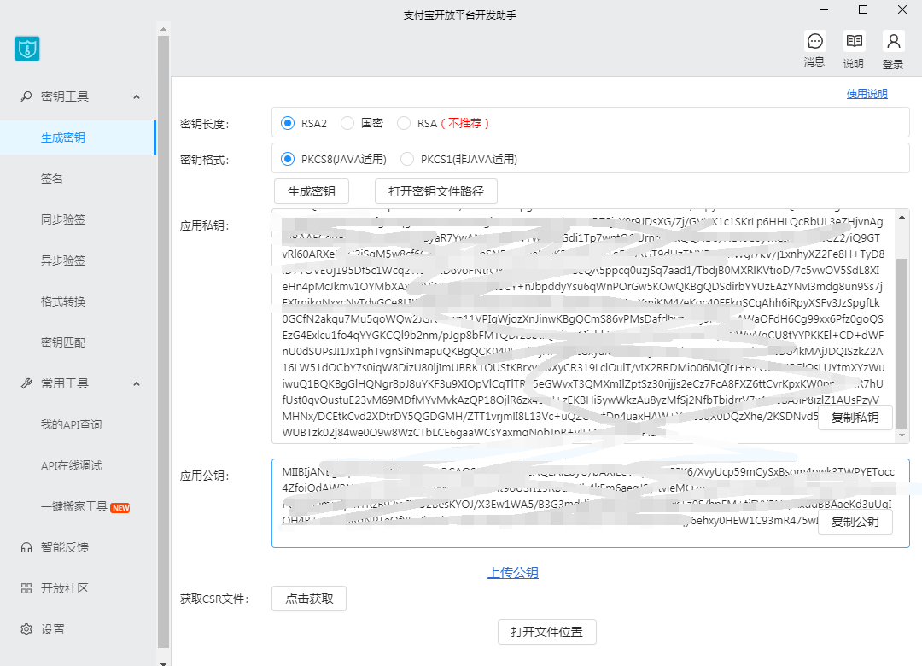Choose PKCS1(非JAVA适用) key format
Viewport: 922px width, 666px height.
coord(407,159)
